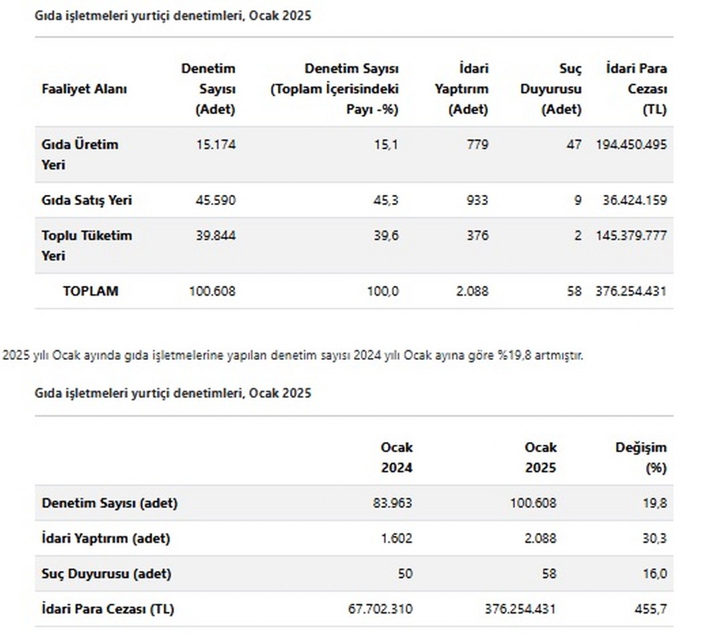Select the 'Toplu Tüketim Yeri' row label
Image resolution: width=712 pixels, height=641 pixels.
(x=87, y=245)
